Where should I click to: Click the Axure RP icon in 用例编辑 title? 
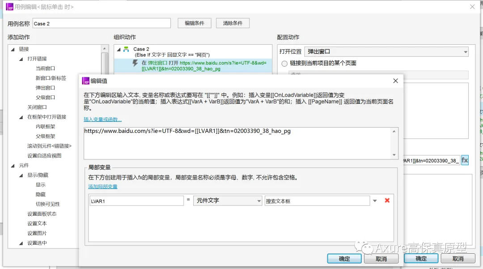9,7
